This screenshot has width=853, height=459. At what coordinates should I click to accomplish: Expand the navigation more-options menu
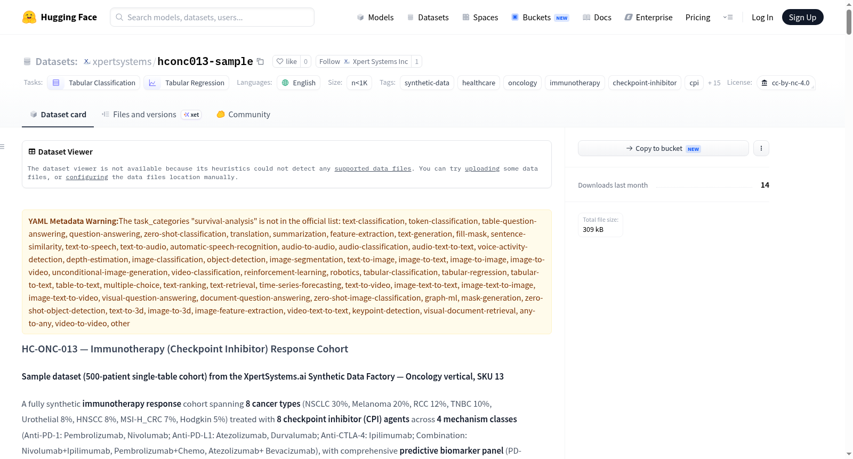(728, 17)
